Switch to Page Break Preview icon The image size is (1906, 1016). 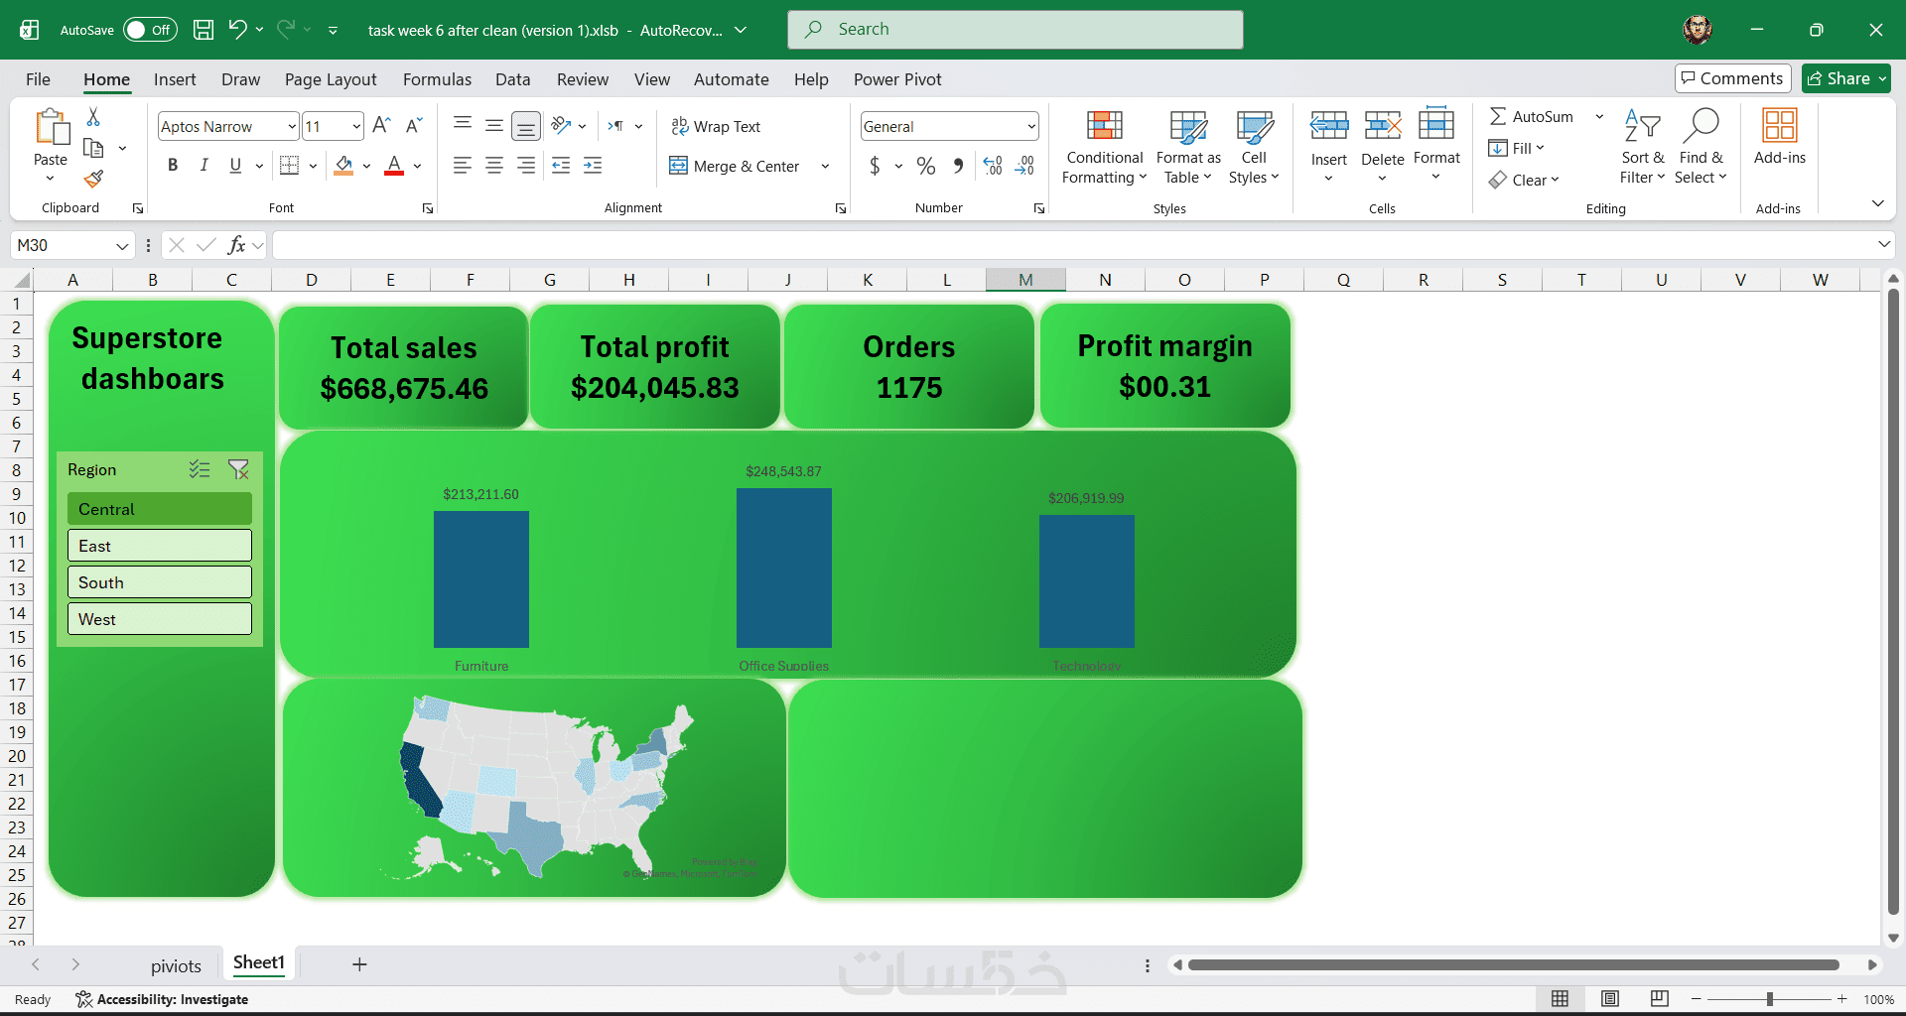[x=1660, y=999]
